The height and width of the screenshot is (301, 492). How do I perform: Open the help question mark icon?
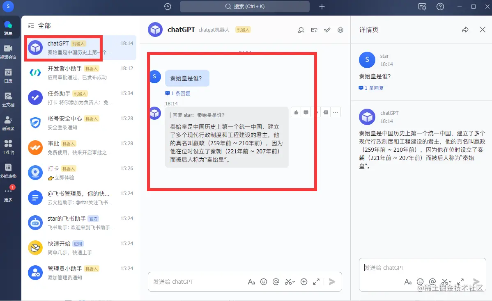[x=440, y=6]
